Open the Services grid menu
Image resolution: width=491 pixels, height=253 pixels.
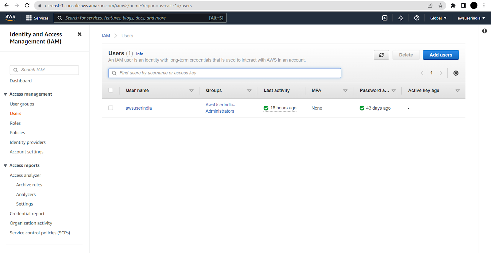click(x=37, y=18)
